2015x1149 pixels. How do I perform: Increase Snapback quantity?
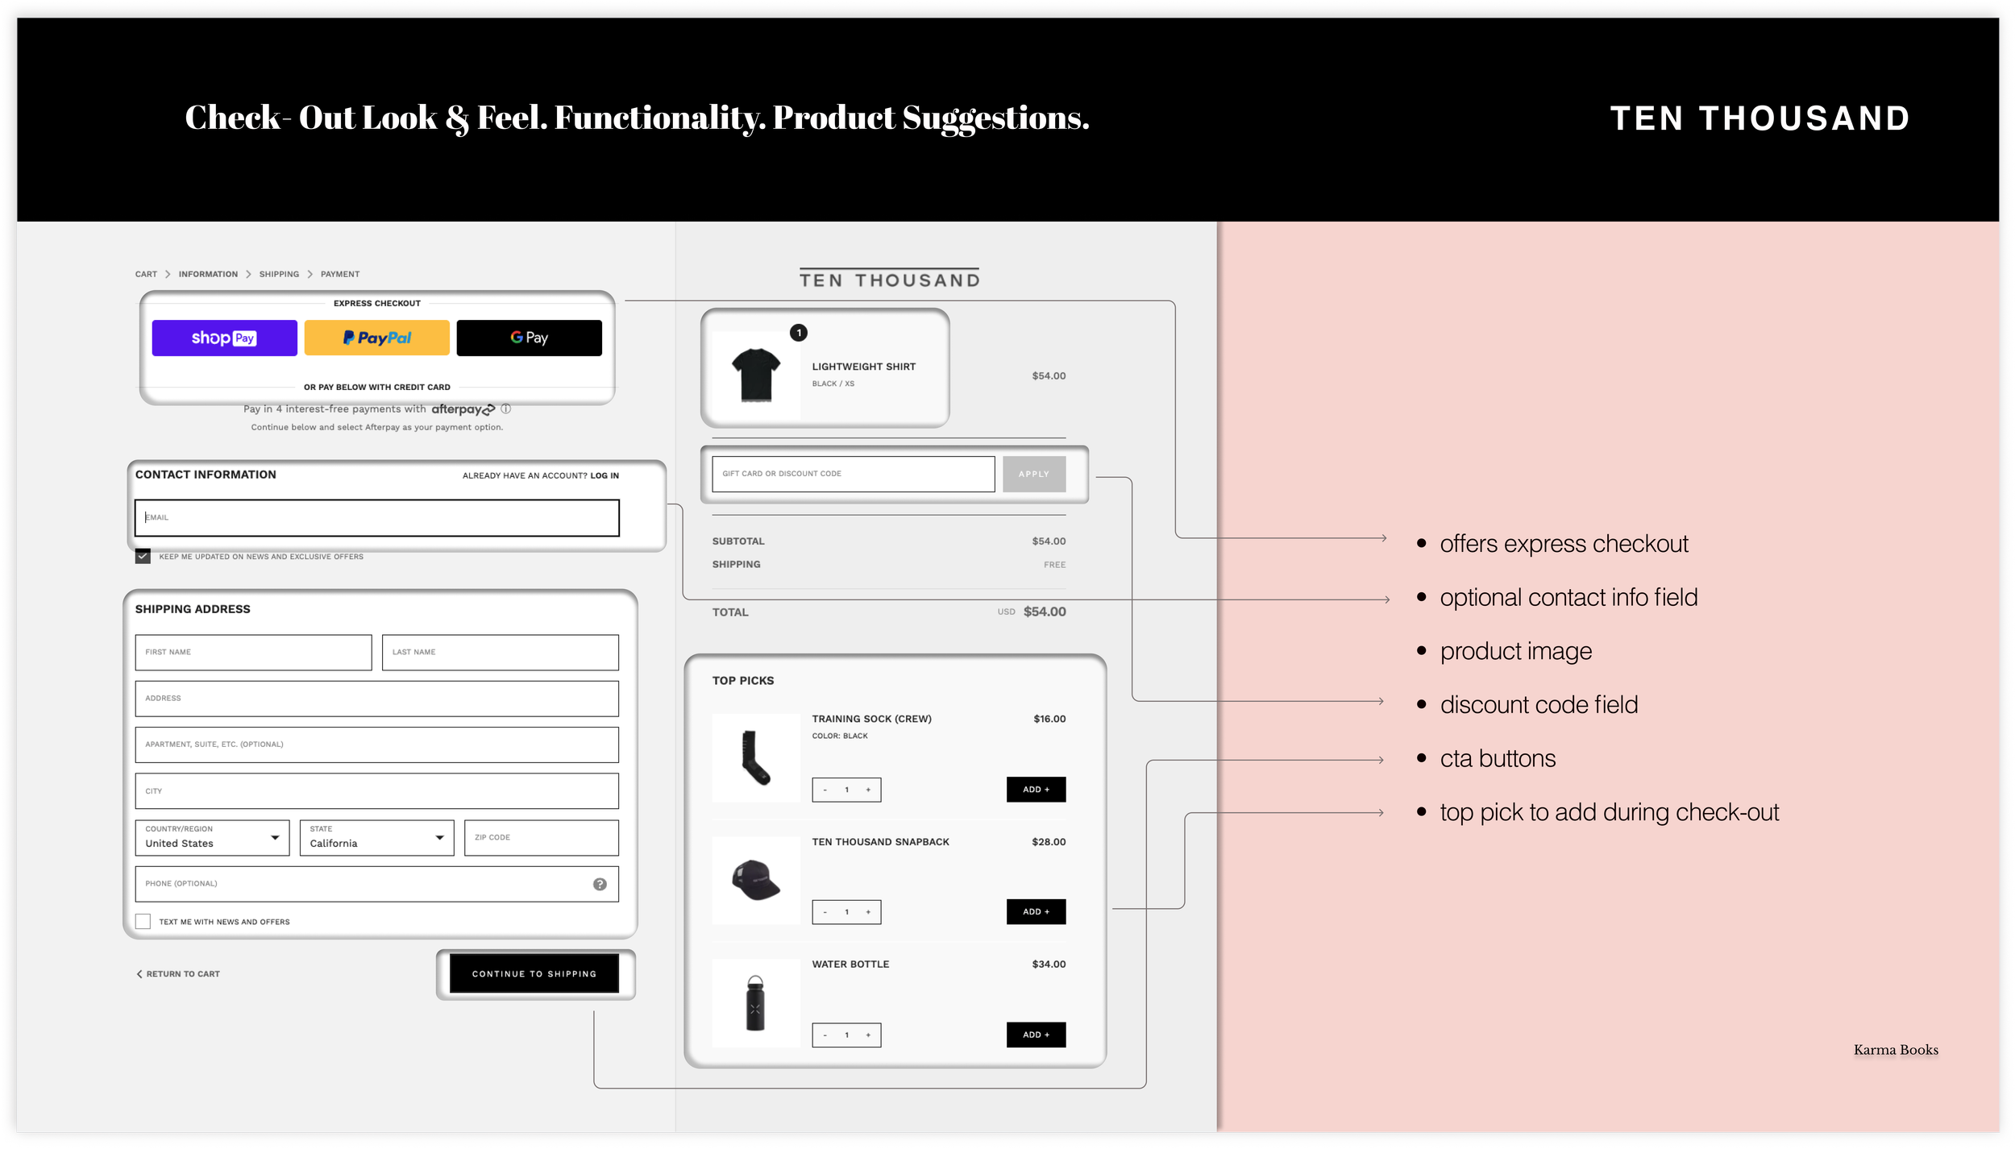point(868,912)
